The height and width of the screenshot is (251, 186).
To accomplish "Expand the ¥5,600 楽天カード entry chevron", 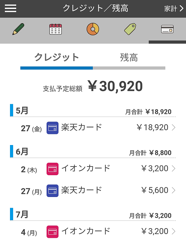I will (174, 190).
